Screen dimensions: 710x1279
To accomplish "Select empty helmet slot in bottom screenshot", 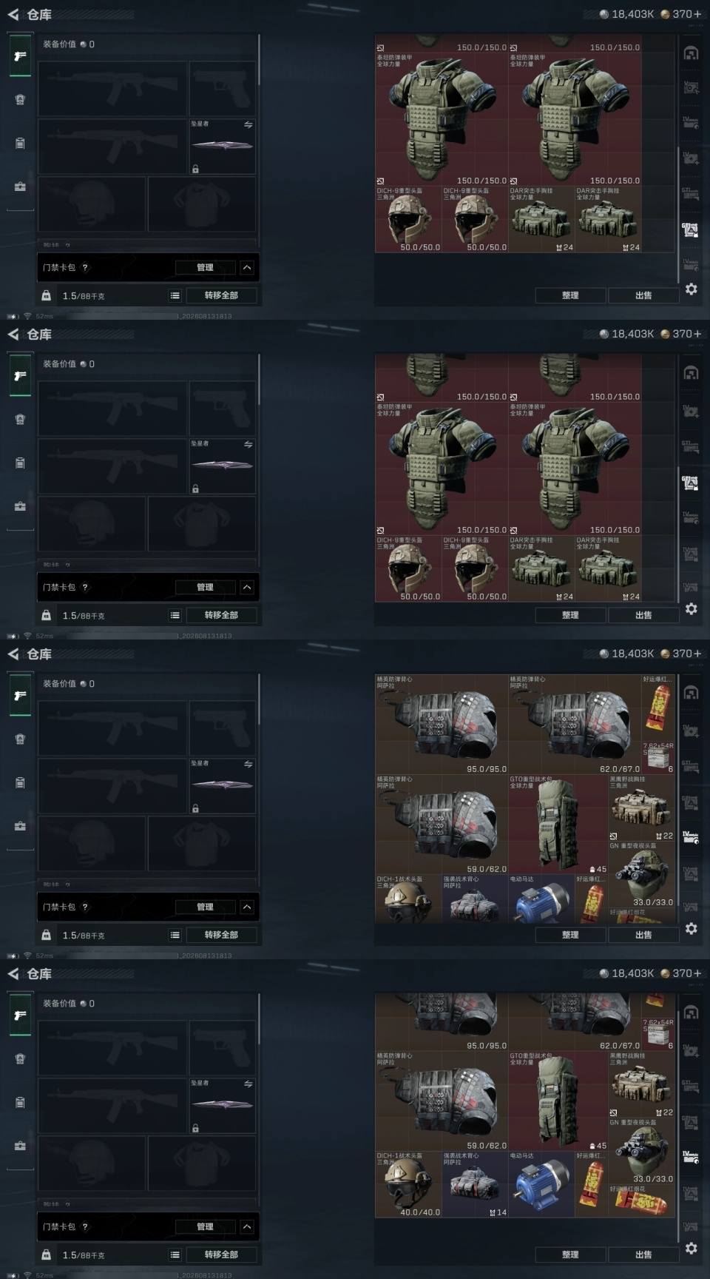I will click(92, 1163).
